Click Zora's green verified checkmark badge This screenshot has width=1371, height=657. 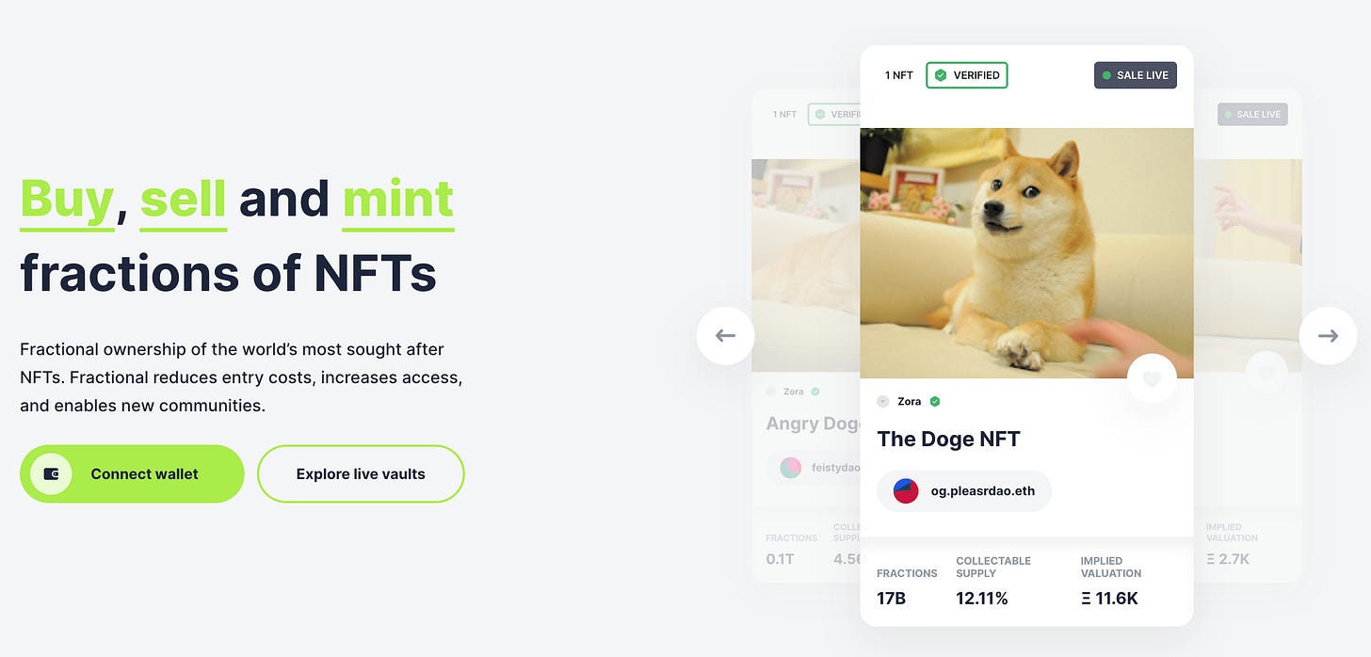(935, 401)
